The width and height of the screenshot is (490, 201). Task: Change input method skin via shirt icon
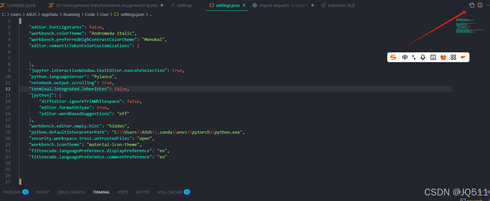pos(443,57)
